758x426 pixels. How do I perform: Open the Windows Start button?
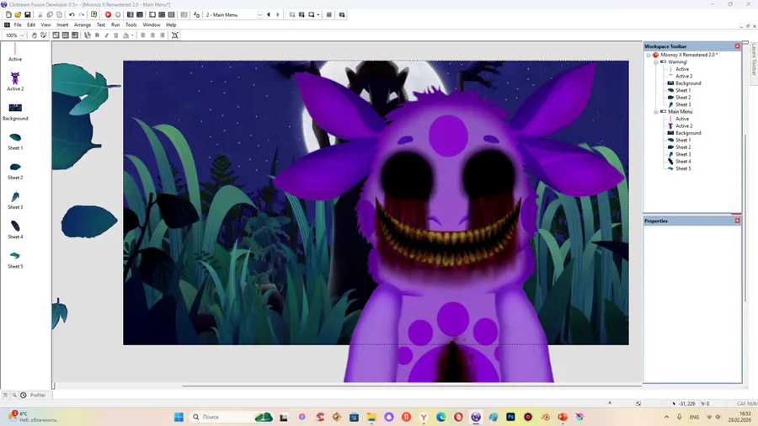pos(179,417)
